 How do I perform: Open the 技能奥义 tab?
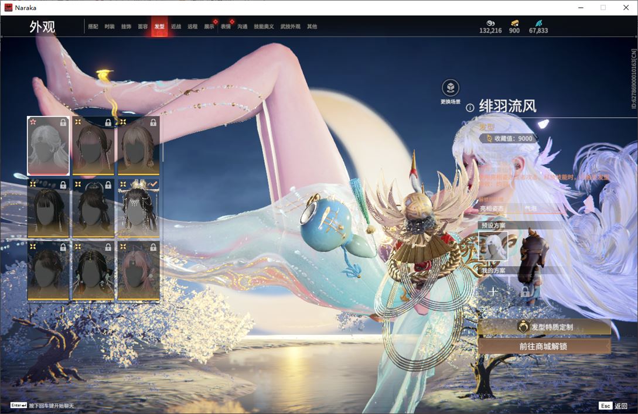(x=264, y=26)
